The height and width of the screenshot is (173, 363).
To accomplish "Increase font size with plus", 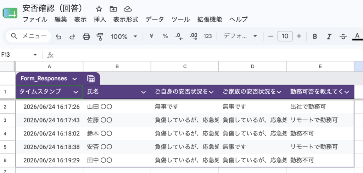I will pos(299,36).
